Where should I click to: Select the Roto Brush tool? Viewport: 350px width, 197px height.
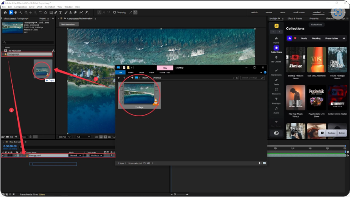tap(81, 12)
